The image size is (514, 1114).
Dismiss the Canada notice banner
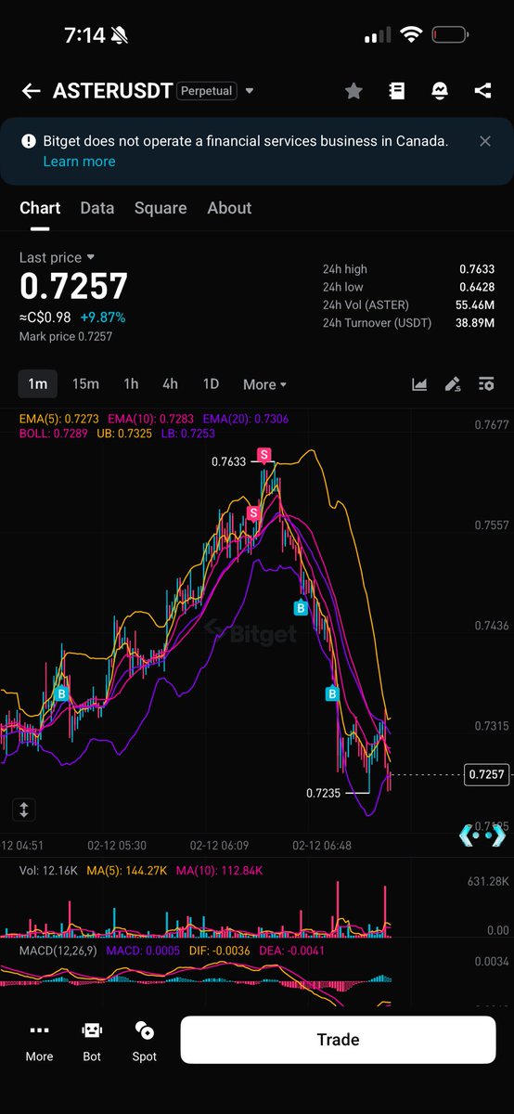485,141
